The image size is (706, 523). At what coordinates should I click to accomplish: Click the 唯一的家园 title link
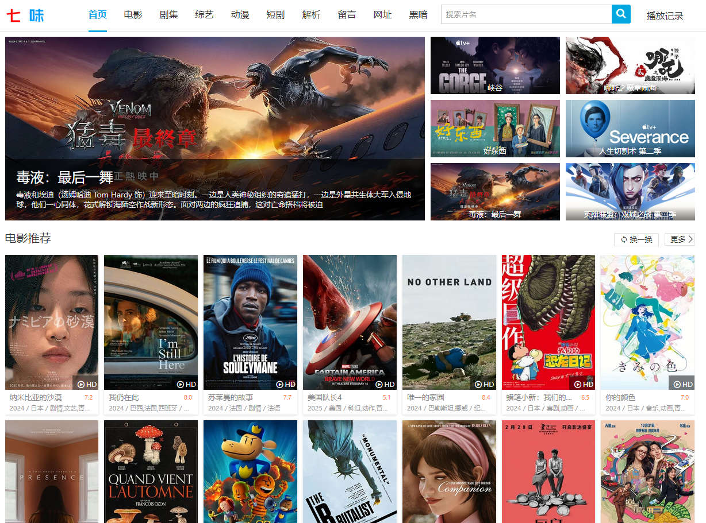(425, 397)
